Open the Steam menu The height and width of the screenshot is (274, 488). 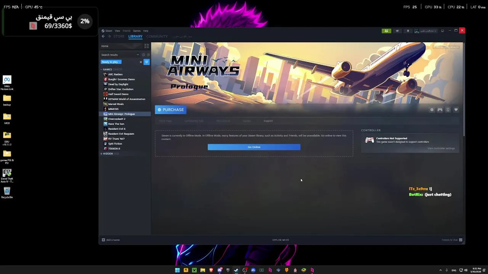pos(107,31)
